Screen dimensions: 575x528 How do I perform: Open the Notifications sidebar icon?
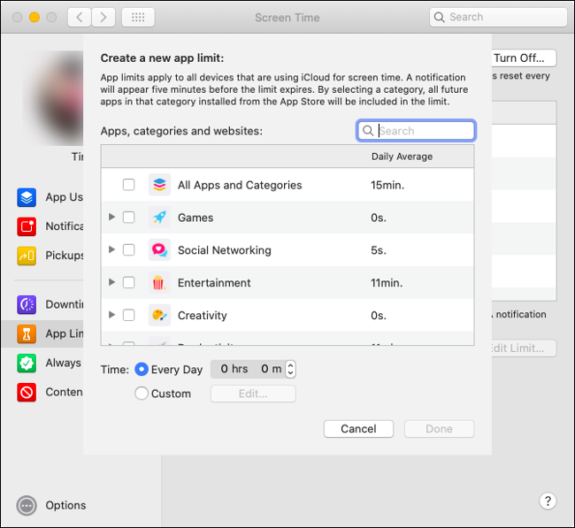pos(27,226)
